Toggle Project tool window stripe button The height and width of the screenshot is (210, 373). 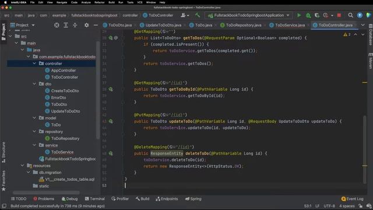pyautogui.click(x=3, y=32)
